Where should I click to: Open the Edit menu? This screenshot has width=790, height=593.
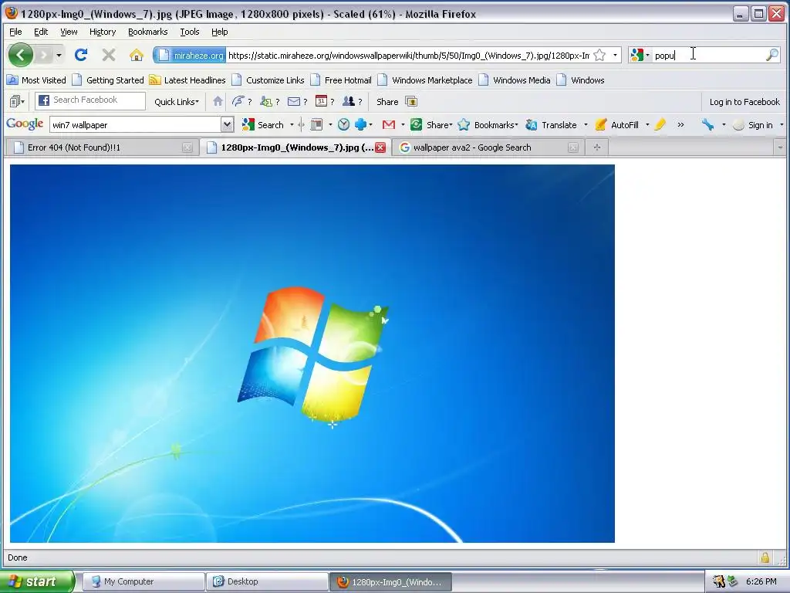41,32
